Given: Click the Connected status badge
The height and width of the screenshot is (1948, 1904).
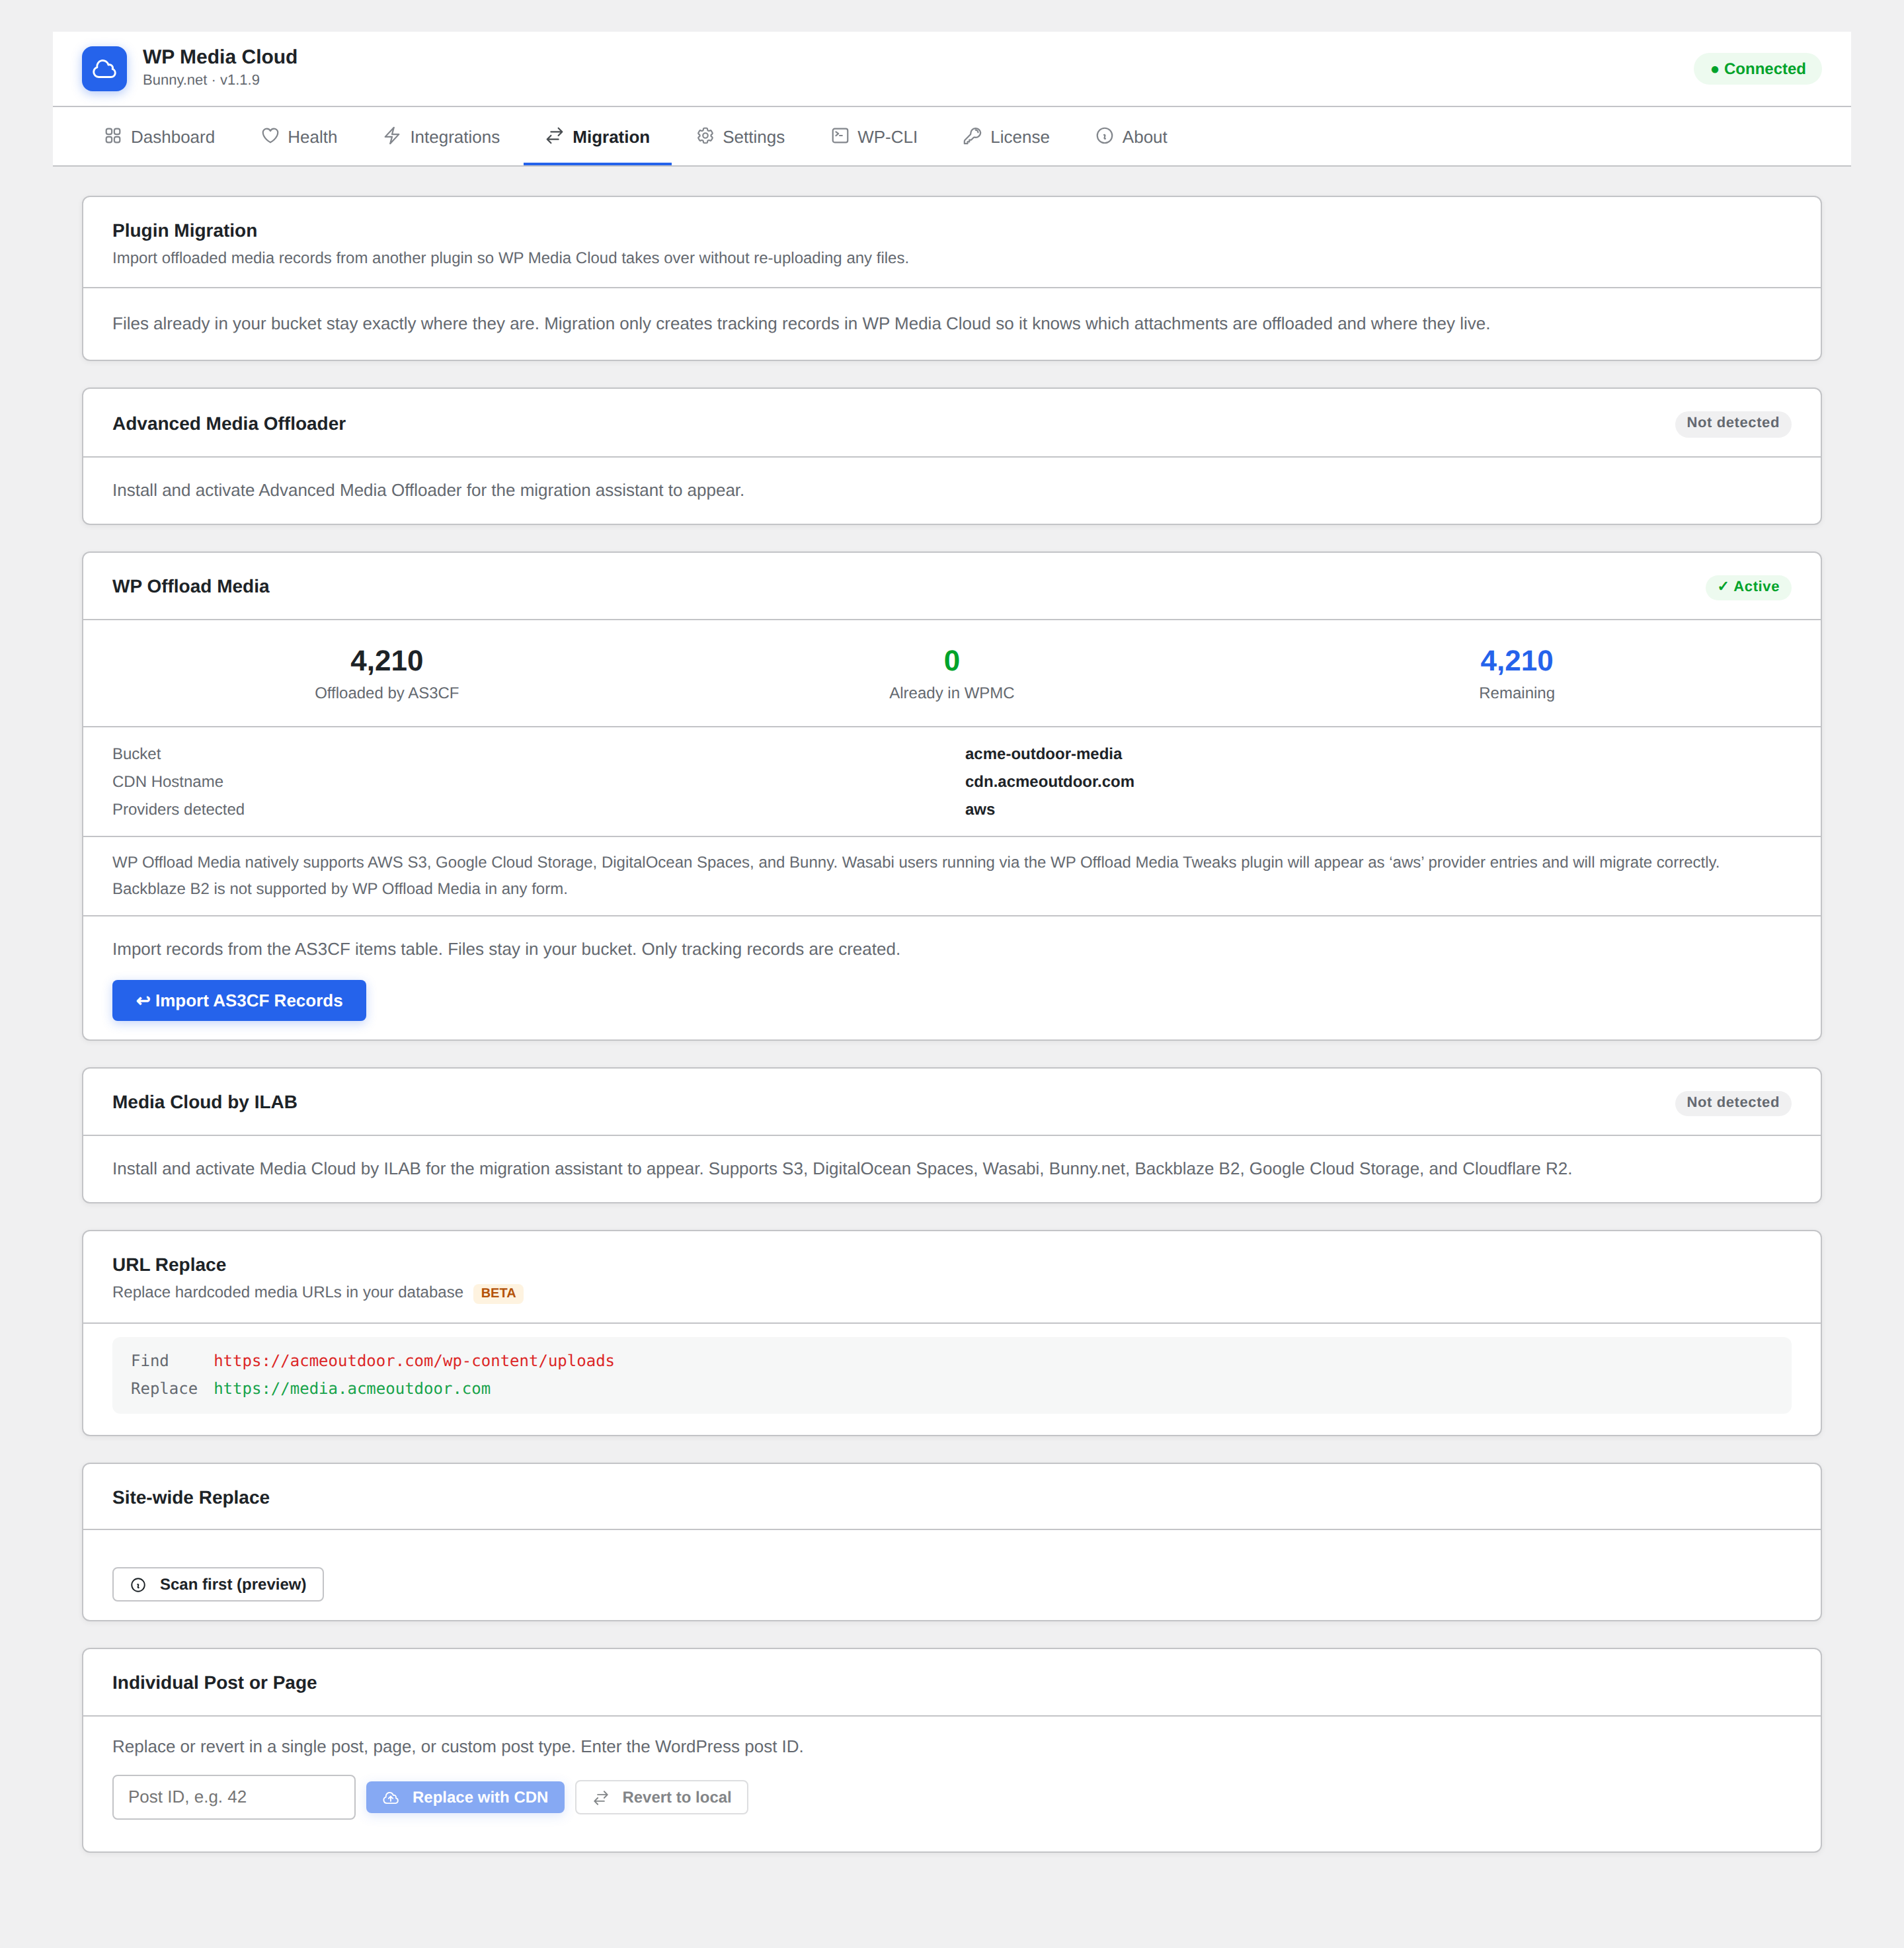Looking at the screenshot, I should coord(1758,69).
